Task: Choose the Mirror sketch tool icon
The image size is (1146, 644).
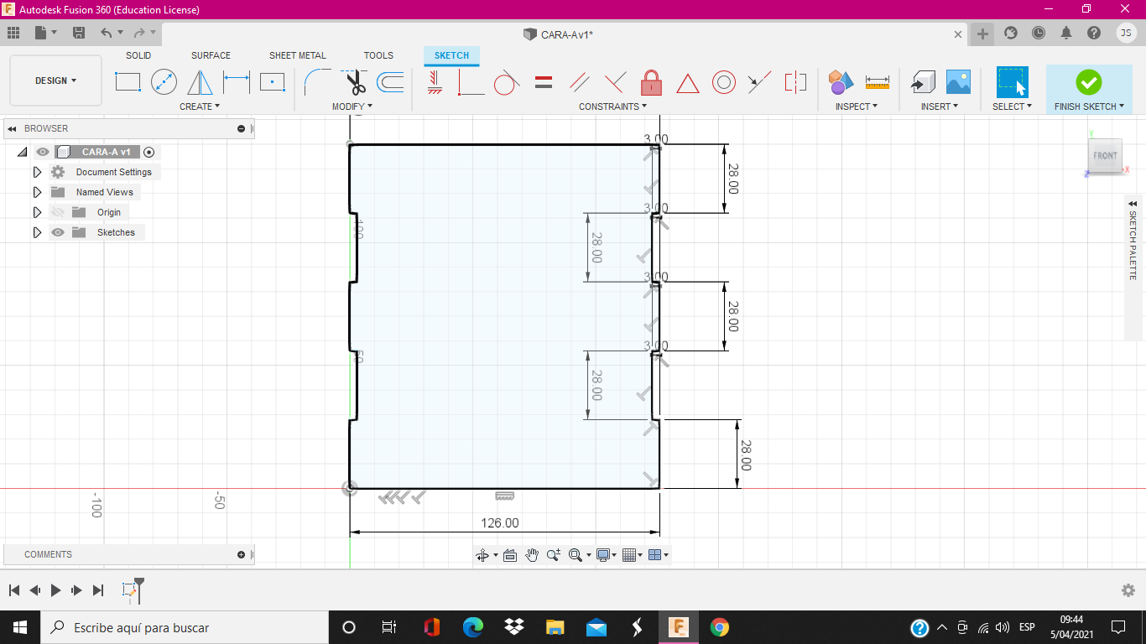Action: (200, 82)
